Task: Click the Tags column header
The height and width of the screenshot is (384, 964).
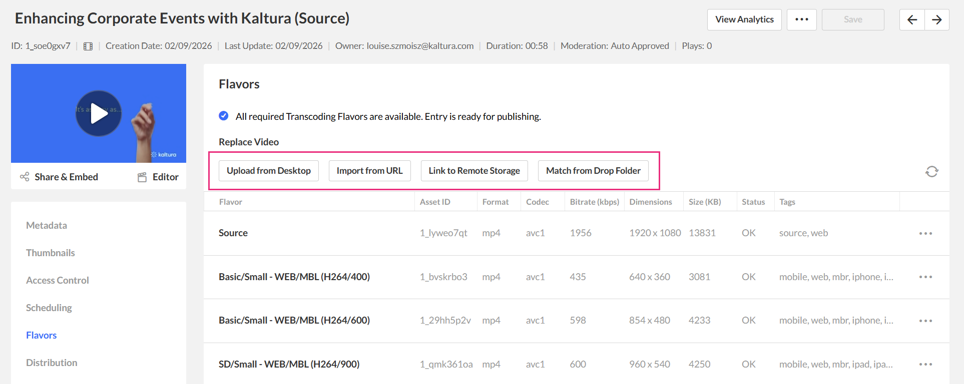Action: point(787,202)
